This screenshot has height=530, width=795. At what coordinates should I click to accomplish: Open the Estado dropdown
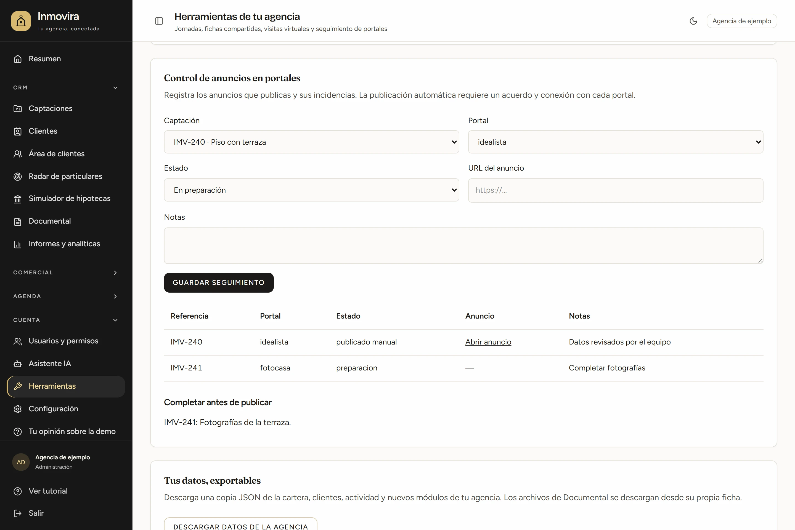point(311,190)
